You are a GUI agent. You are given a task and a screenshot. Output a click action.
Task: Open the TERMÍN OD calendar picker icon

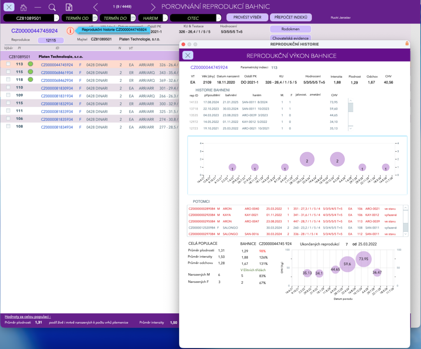[95, 18]
